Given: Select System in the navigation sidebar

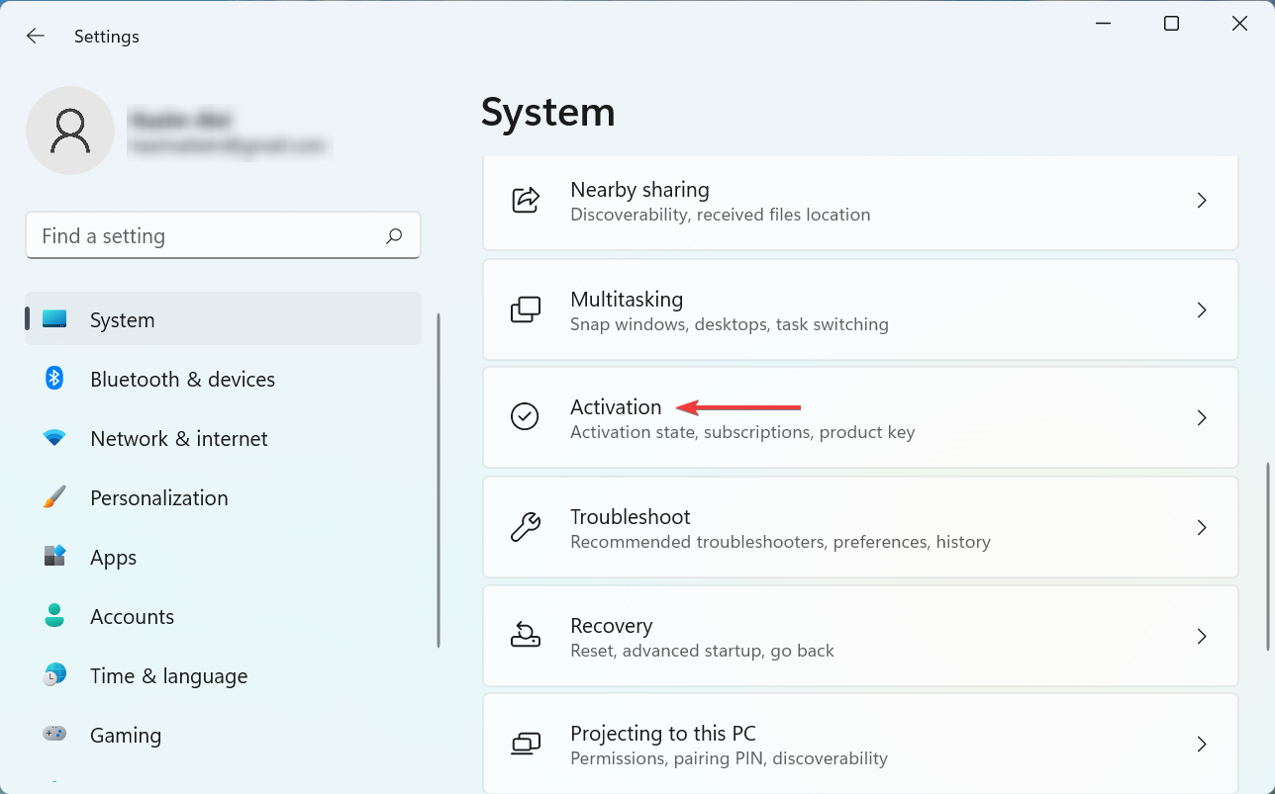Looking at the screenshot, I should point(122,319).
